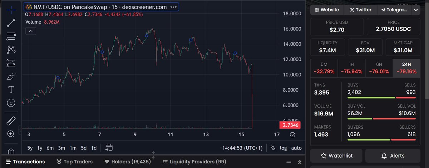Set chart range to 5d
The image size is (429, 168).
click(x=84, y=148)
